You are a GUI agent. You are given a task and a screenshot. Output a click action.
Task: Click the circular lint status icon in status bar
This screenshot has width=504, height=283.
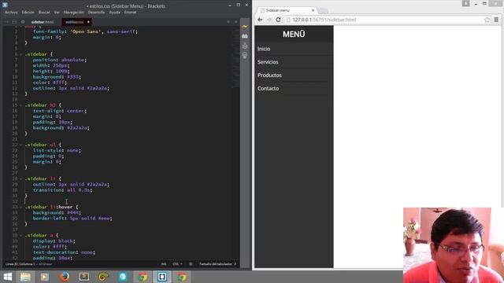[191, 264]
